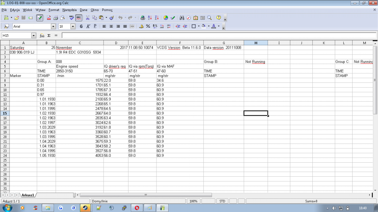Open the Widok menu
Image resolution: width=378 pixels, height=212 pixels.
(x=27, y=10)
